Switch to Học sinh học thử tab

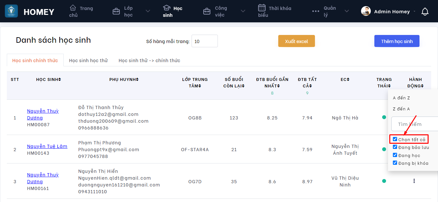pyautogui.click(x=88, y=61)
